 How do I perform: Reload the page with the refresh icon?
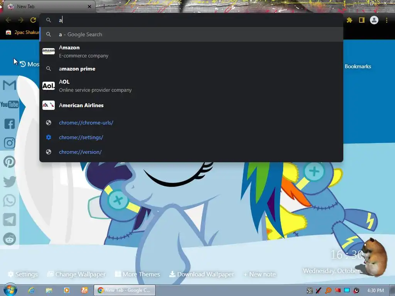click(x=33, y=20)
